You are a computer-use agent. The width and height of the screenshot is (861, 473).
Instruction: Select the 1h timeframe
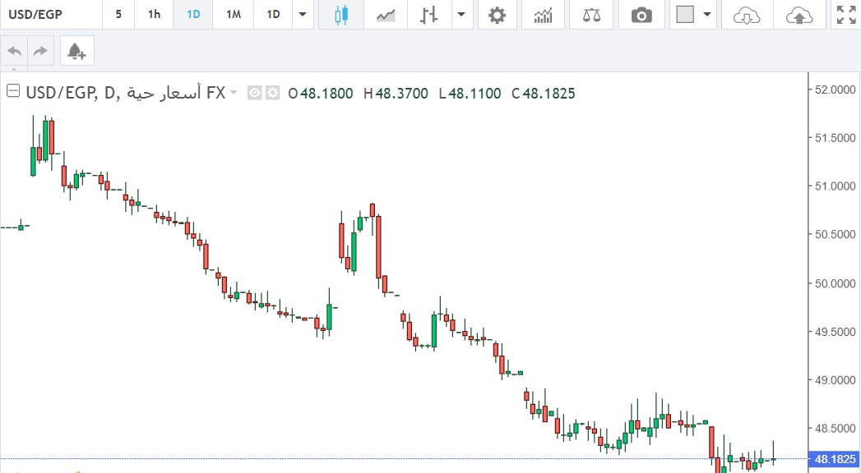click(x=154, y=15)
